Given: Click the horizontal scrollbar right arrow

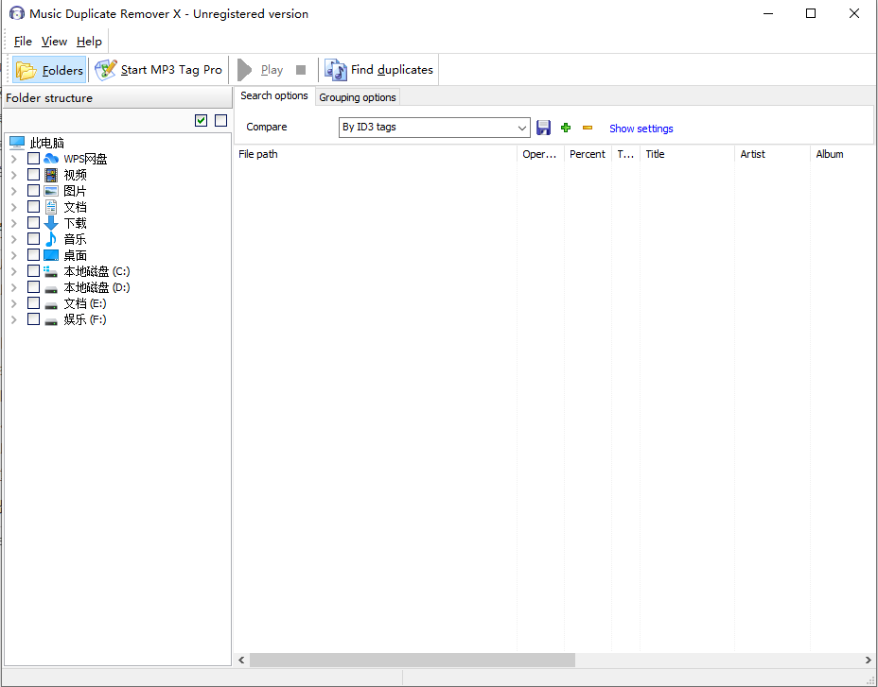Looking at the screenshot, I should [x=869, y=660].
